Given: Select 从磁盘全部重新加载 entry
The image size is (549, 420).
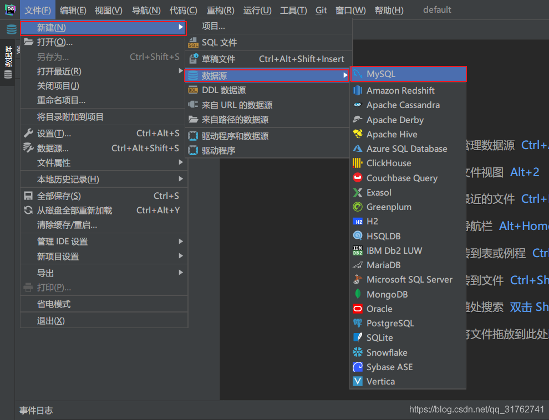Looking at the screenshot, I should [104, 211].
